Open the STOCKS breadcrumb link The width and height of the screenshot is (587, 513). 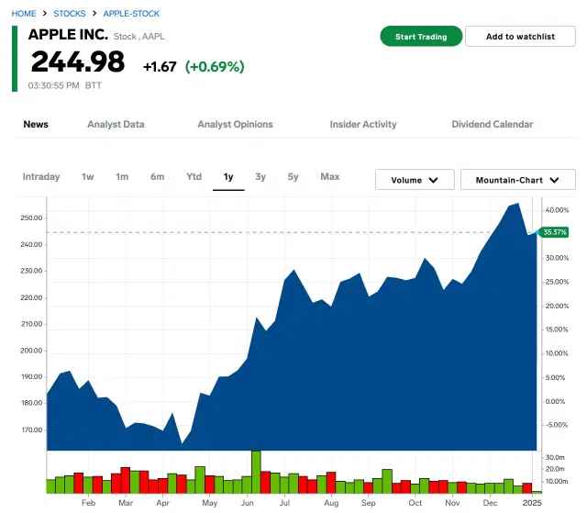(70, 14)
